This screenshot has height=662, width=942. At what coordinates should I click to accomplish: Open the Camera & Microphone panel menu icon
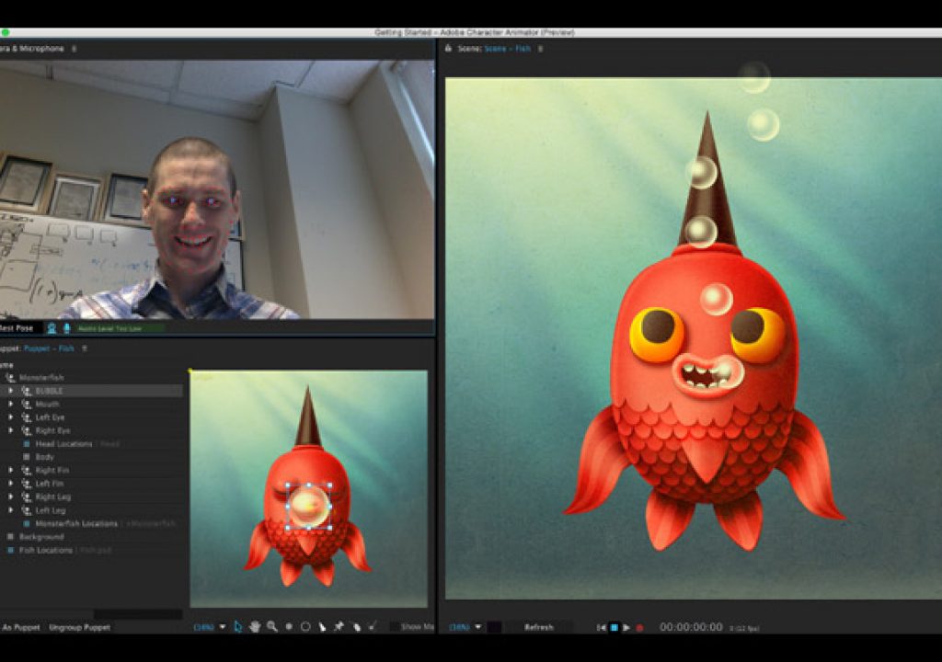point(74,49)
